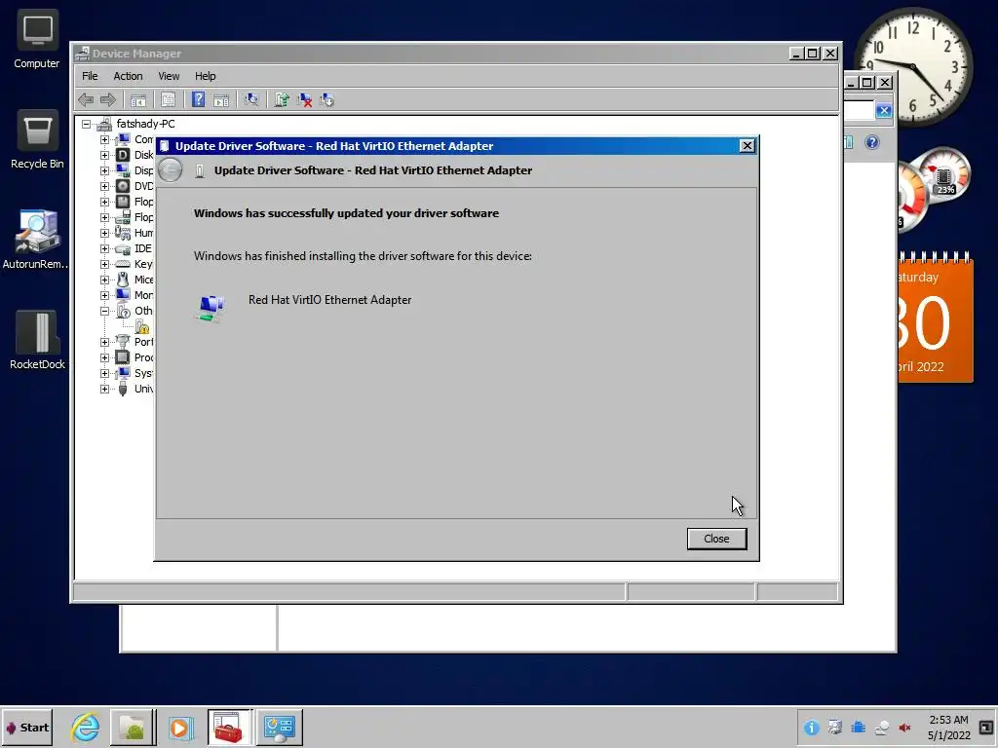The height and width of the screenshot is (748, 998).
Task: Clear the search box in background window
Action: pyautogui.click(x=883, y=111)
